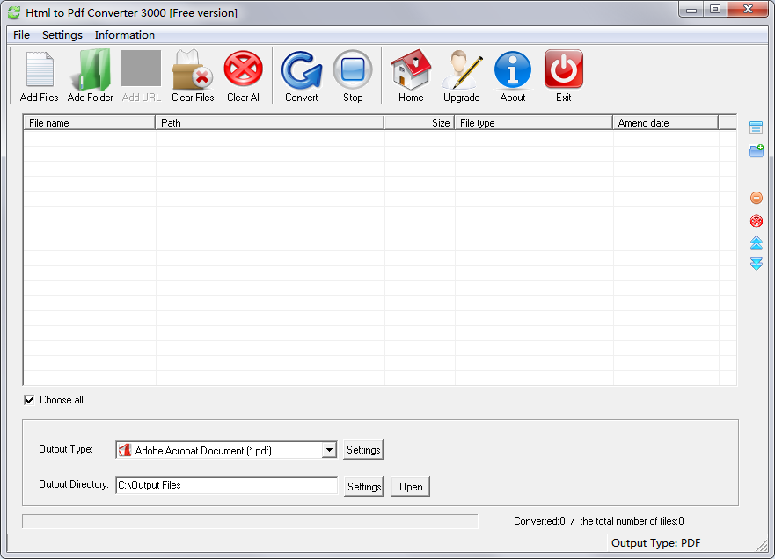This screenshot has width=775, height=559.
Task: Move file up with double-arrow sidebar icon
Action: point(757,243)
